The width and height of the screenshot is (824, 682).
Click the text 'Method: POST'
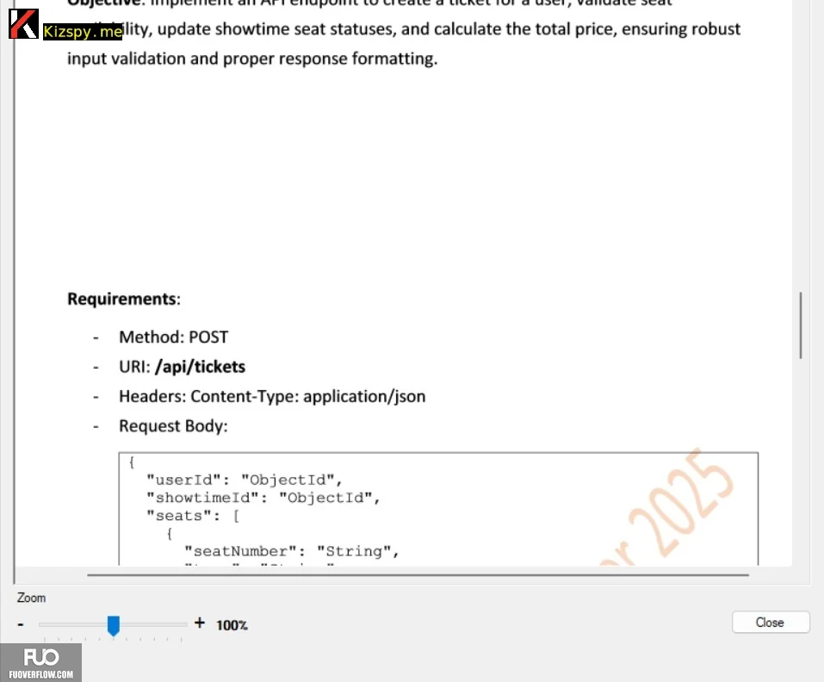[173, 337]
